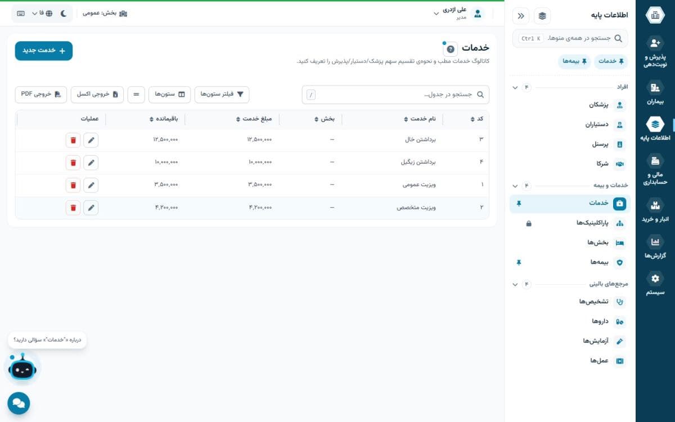675x422 pixels.
Task: Go to دستیاران in the sidebar
Action: point(570,124)
